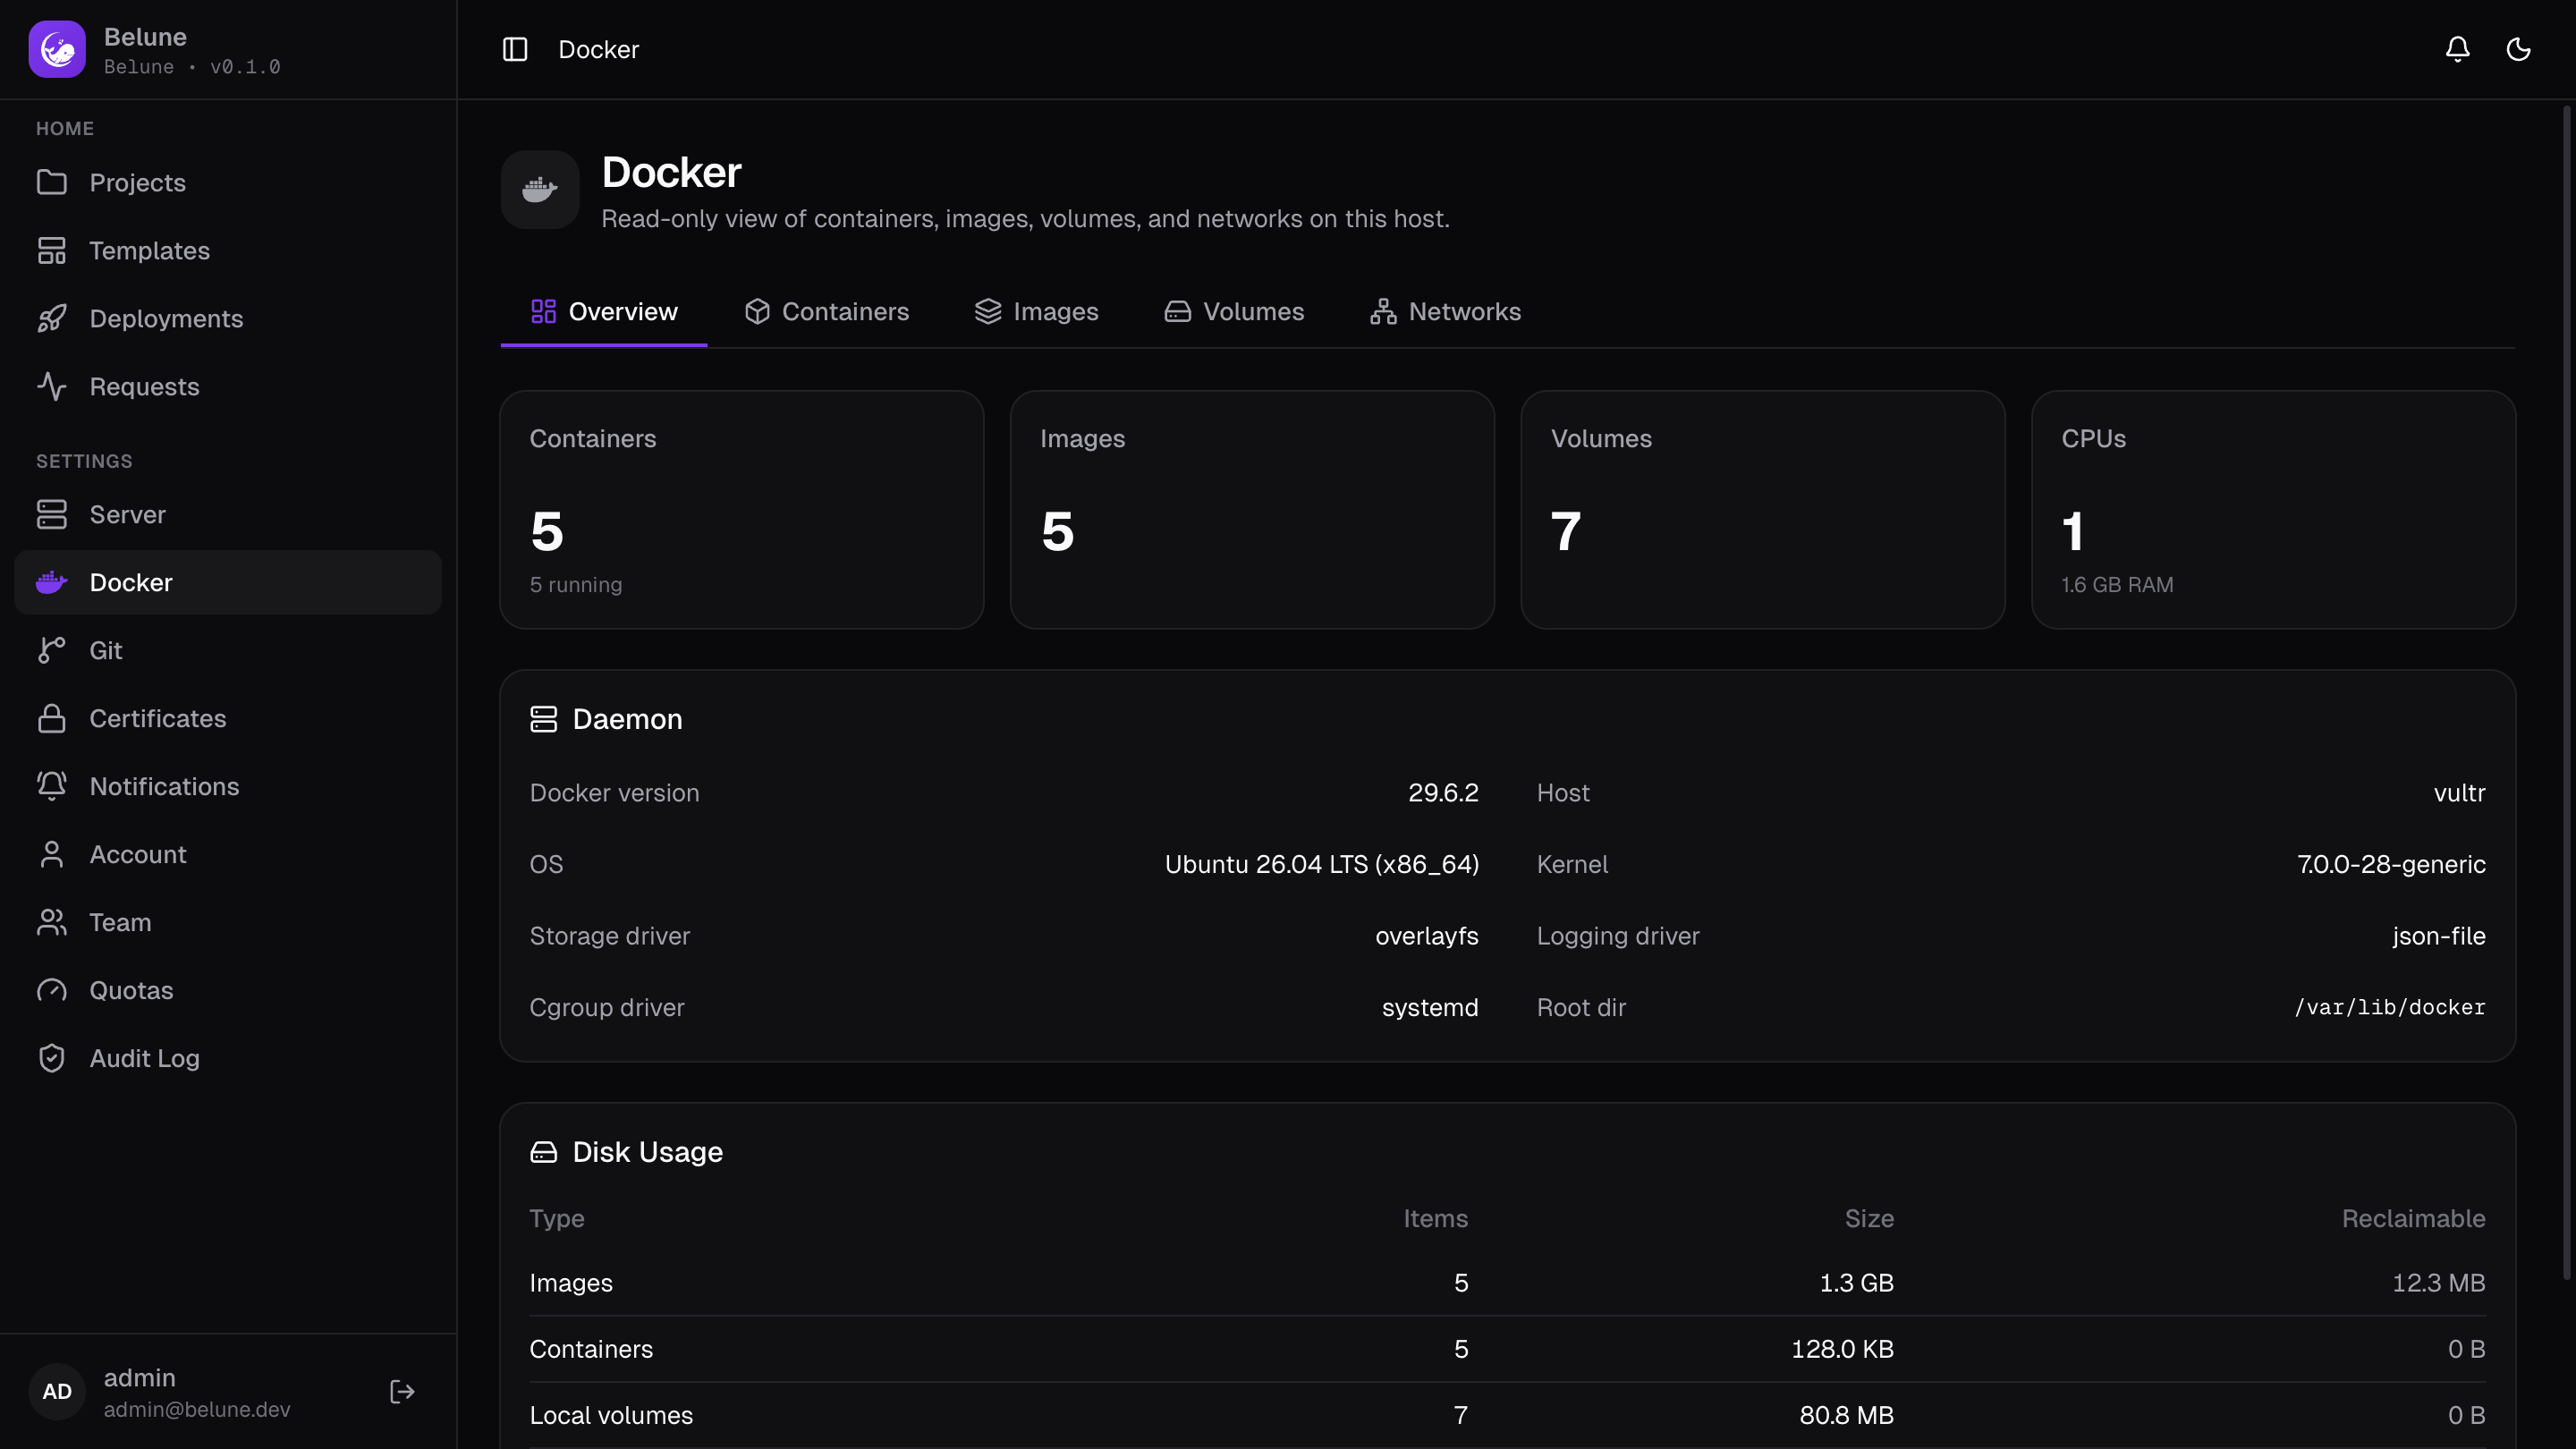Screen dimensions: 2576x1449
Task: Click the Deployments rocket icon
Action: [x=52, y=318]
